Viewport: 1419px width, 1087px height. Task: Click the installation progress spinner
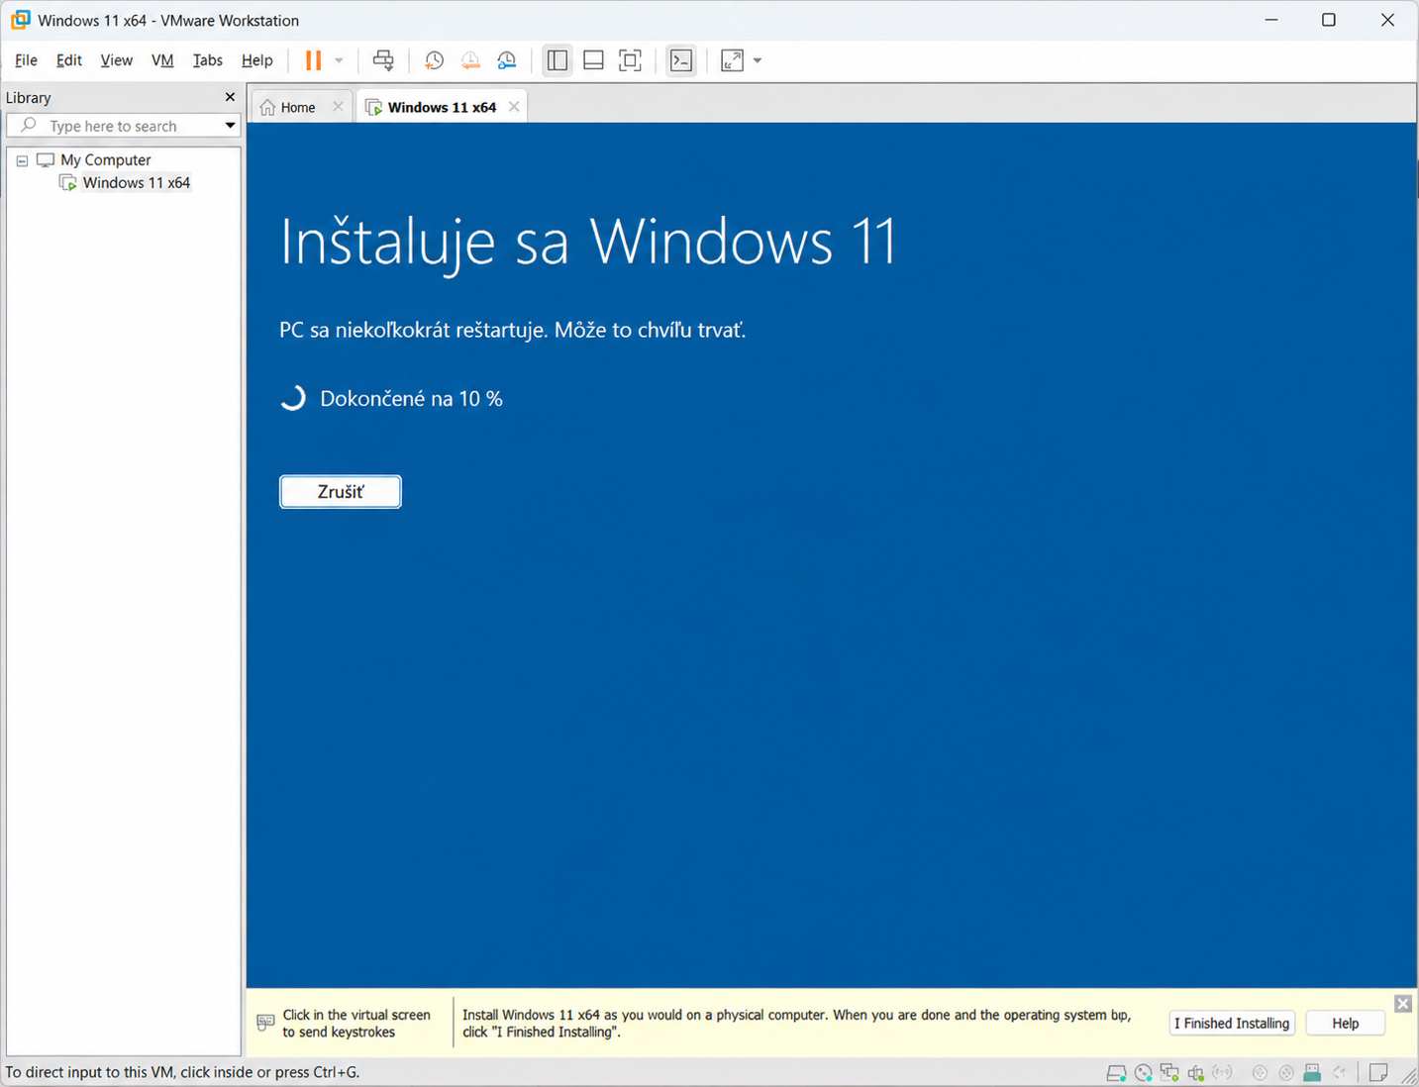292,398
